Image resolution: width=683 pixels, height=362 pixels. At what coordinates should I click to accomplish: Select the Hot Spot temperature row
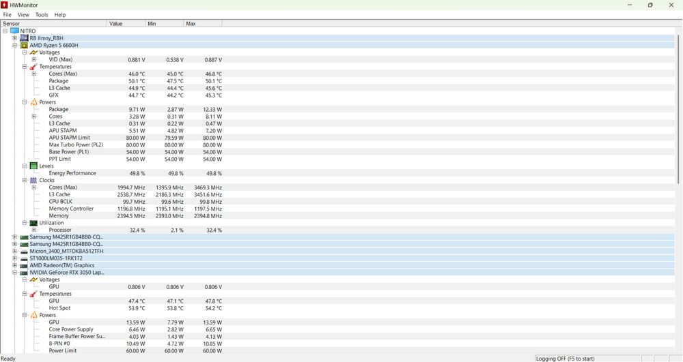click(x=337, y=308)
